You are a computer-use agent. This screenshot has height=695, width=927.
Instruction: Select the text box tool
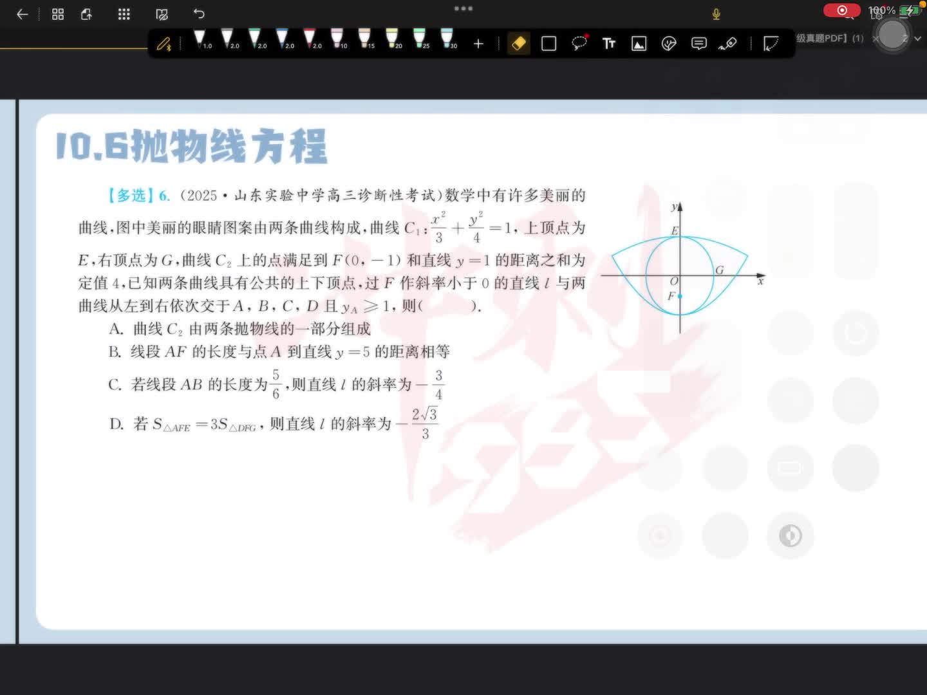click(x=608, y=43)
